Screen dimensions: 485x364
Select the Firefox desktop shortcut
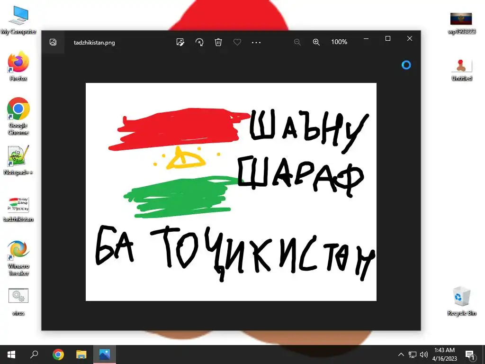pos(18,66)
